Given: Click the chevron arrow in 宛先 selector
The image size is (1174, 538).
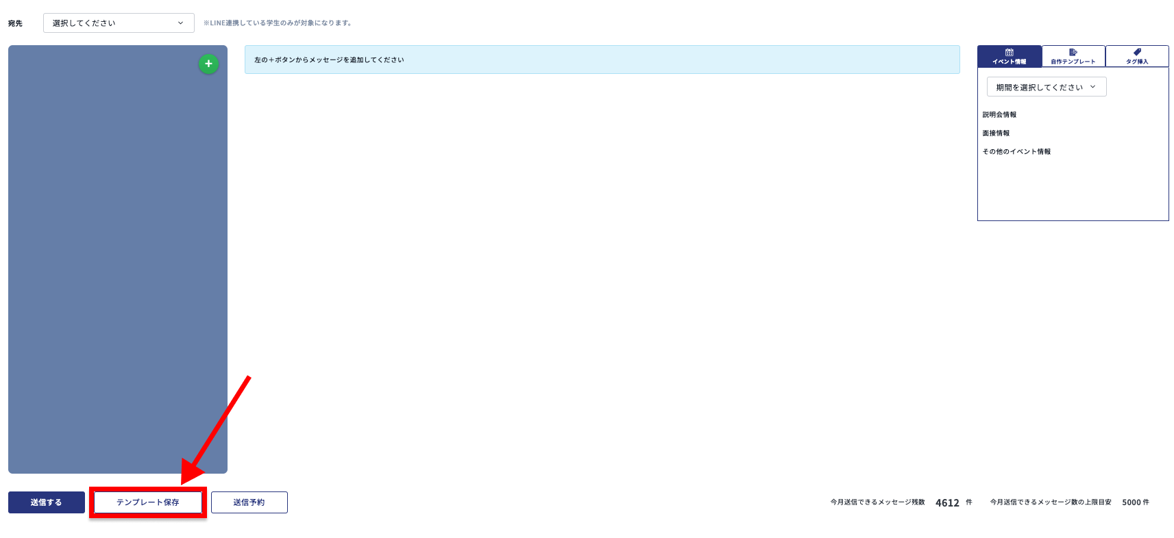Looking at the screenshot, I should coord(180,23).
